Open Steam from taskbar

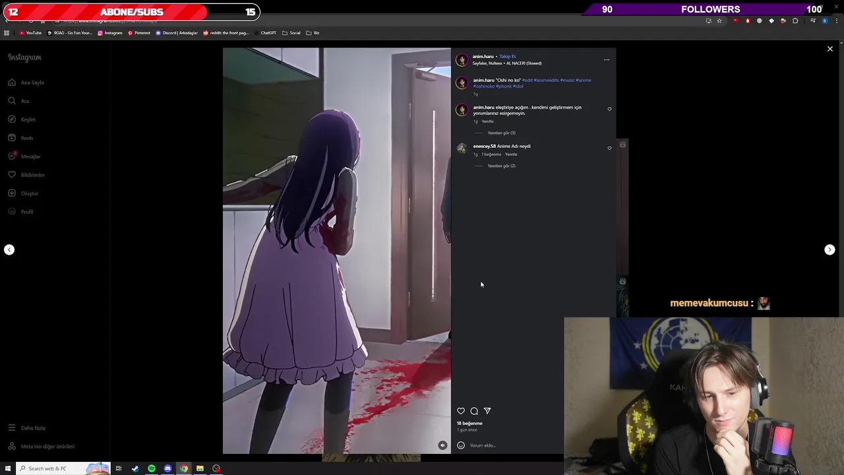pyautogui.click(x=135, y=468)
